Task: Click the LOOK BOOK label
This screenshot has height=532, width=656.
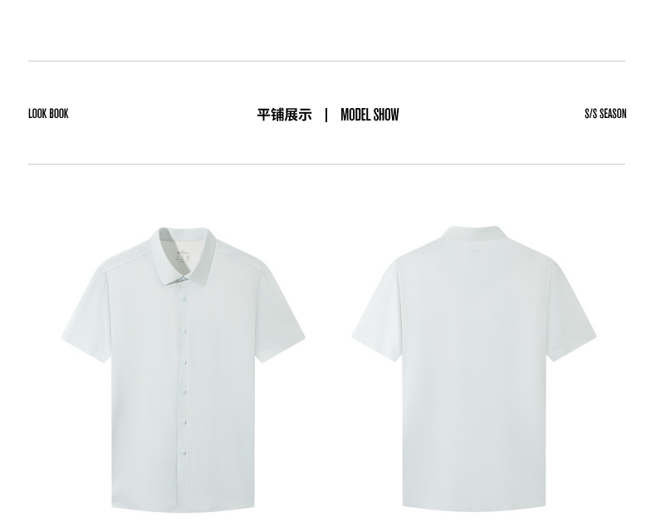Action: (x=48, y=114)
